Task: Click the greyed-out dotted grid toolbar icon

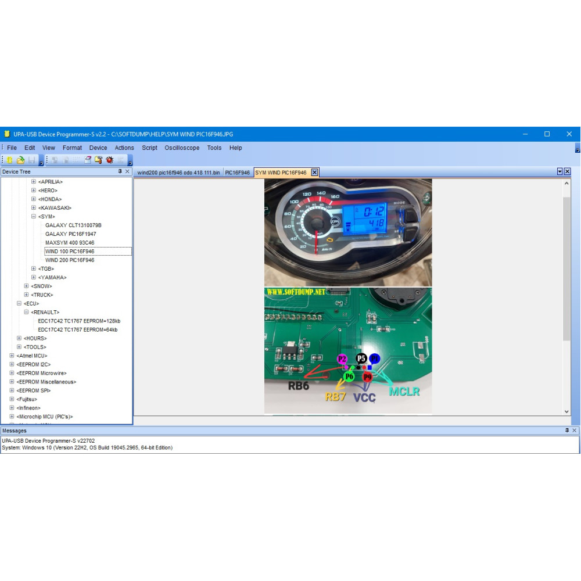Action: pos(76,160)
